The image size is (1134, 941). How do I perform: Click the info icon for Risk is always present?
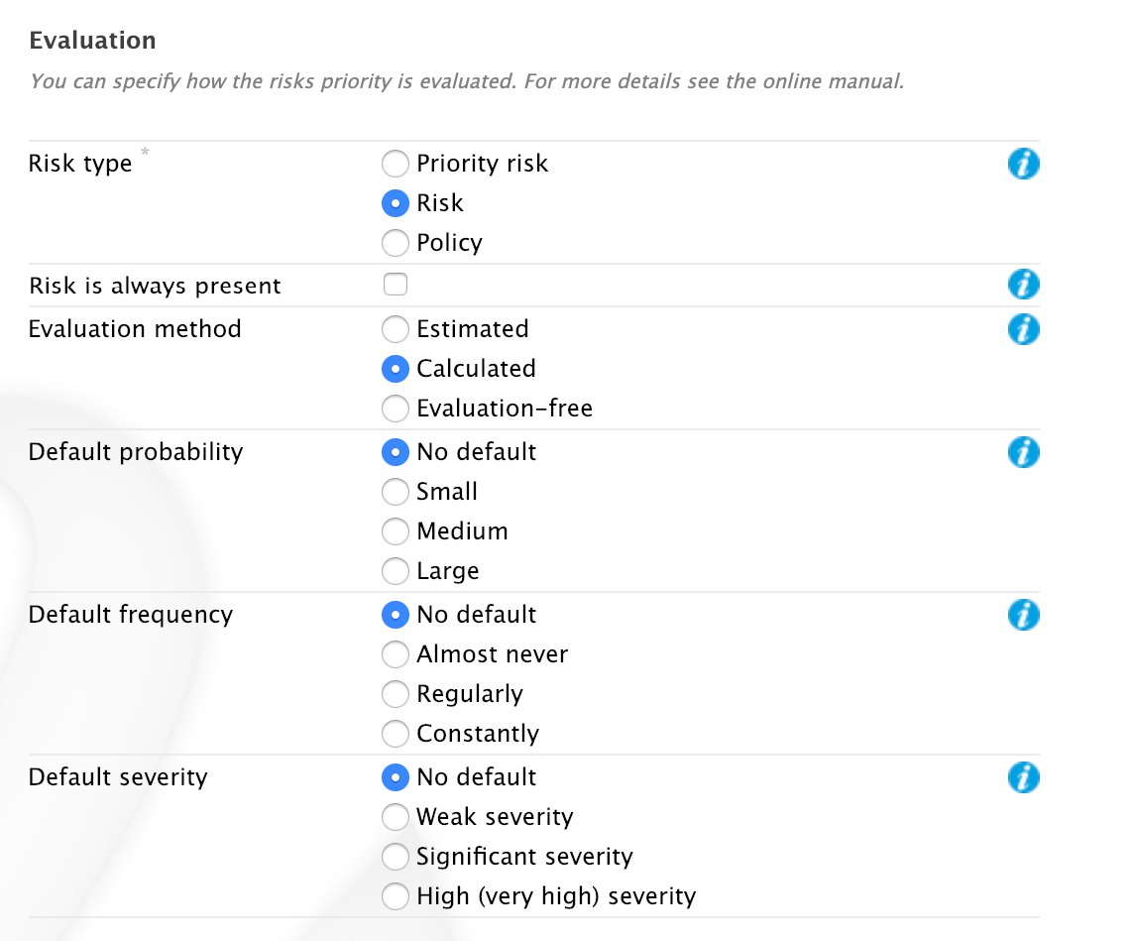(x=1023, y=284)
